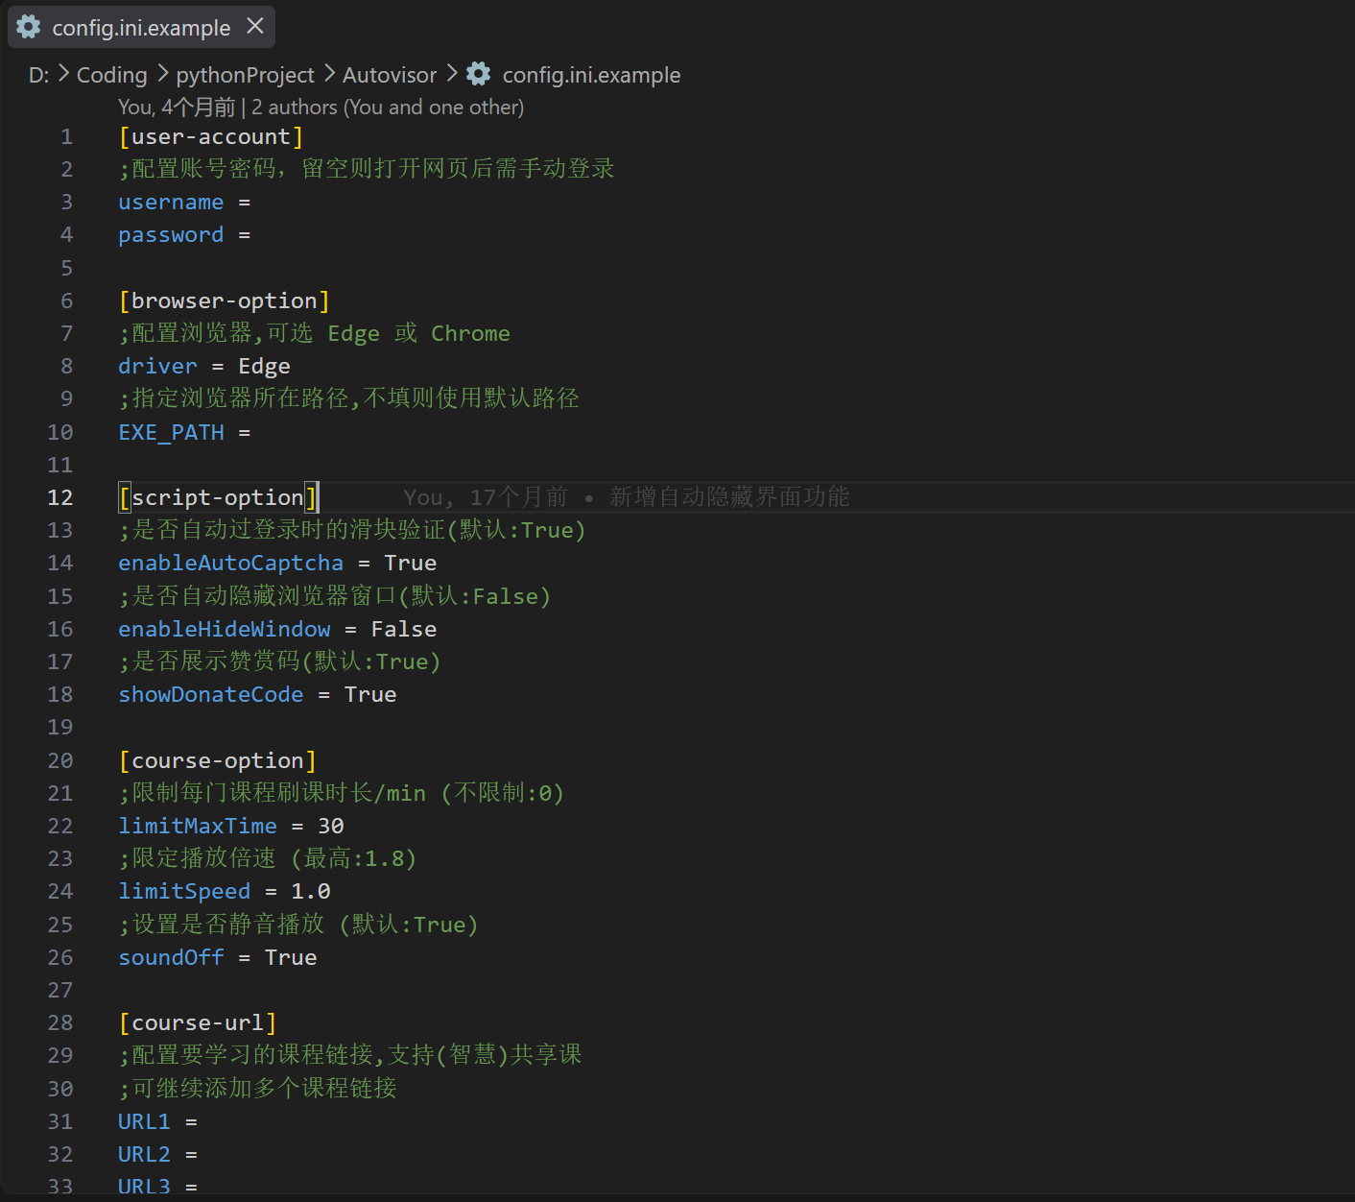Open the '2 authors' git blame code lens
The height and width of the screenshot is (1202, 1355).
[x=321, y=107]
